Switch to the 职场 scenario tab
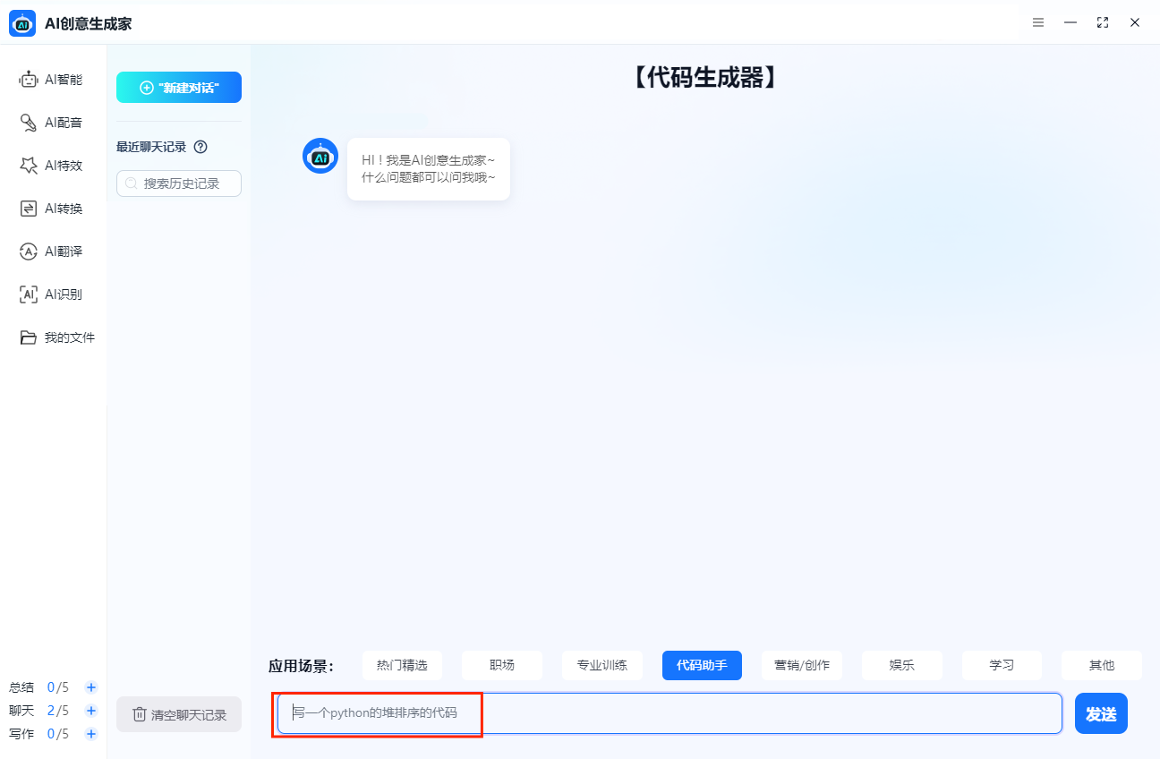 [502, 665]
